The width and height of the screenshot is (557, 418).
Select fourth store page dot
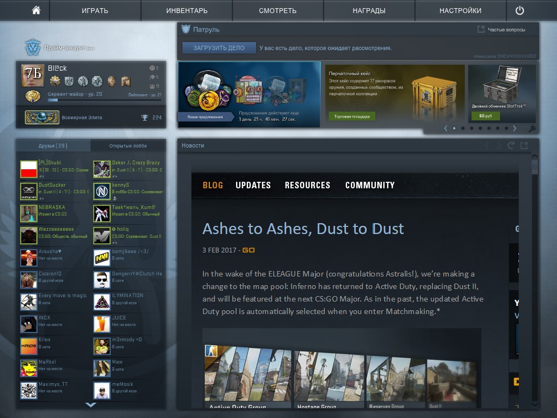tap(480, 128)
